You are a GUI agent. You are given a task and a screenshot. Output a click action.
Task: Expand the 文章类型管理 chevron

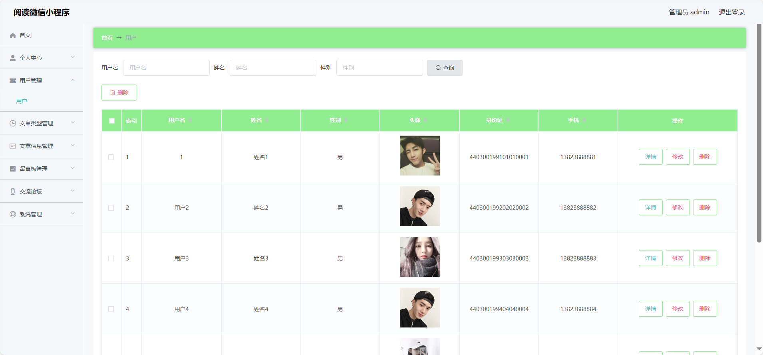tap(73, 122)
